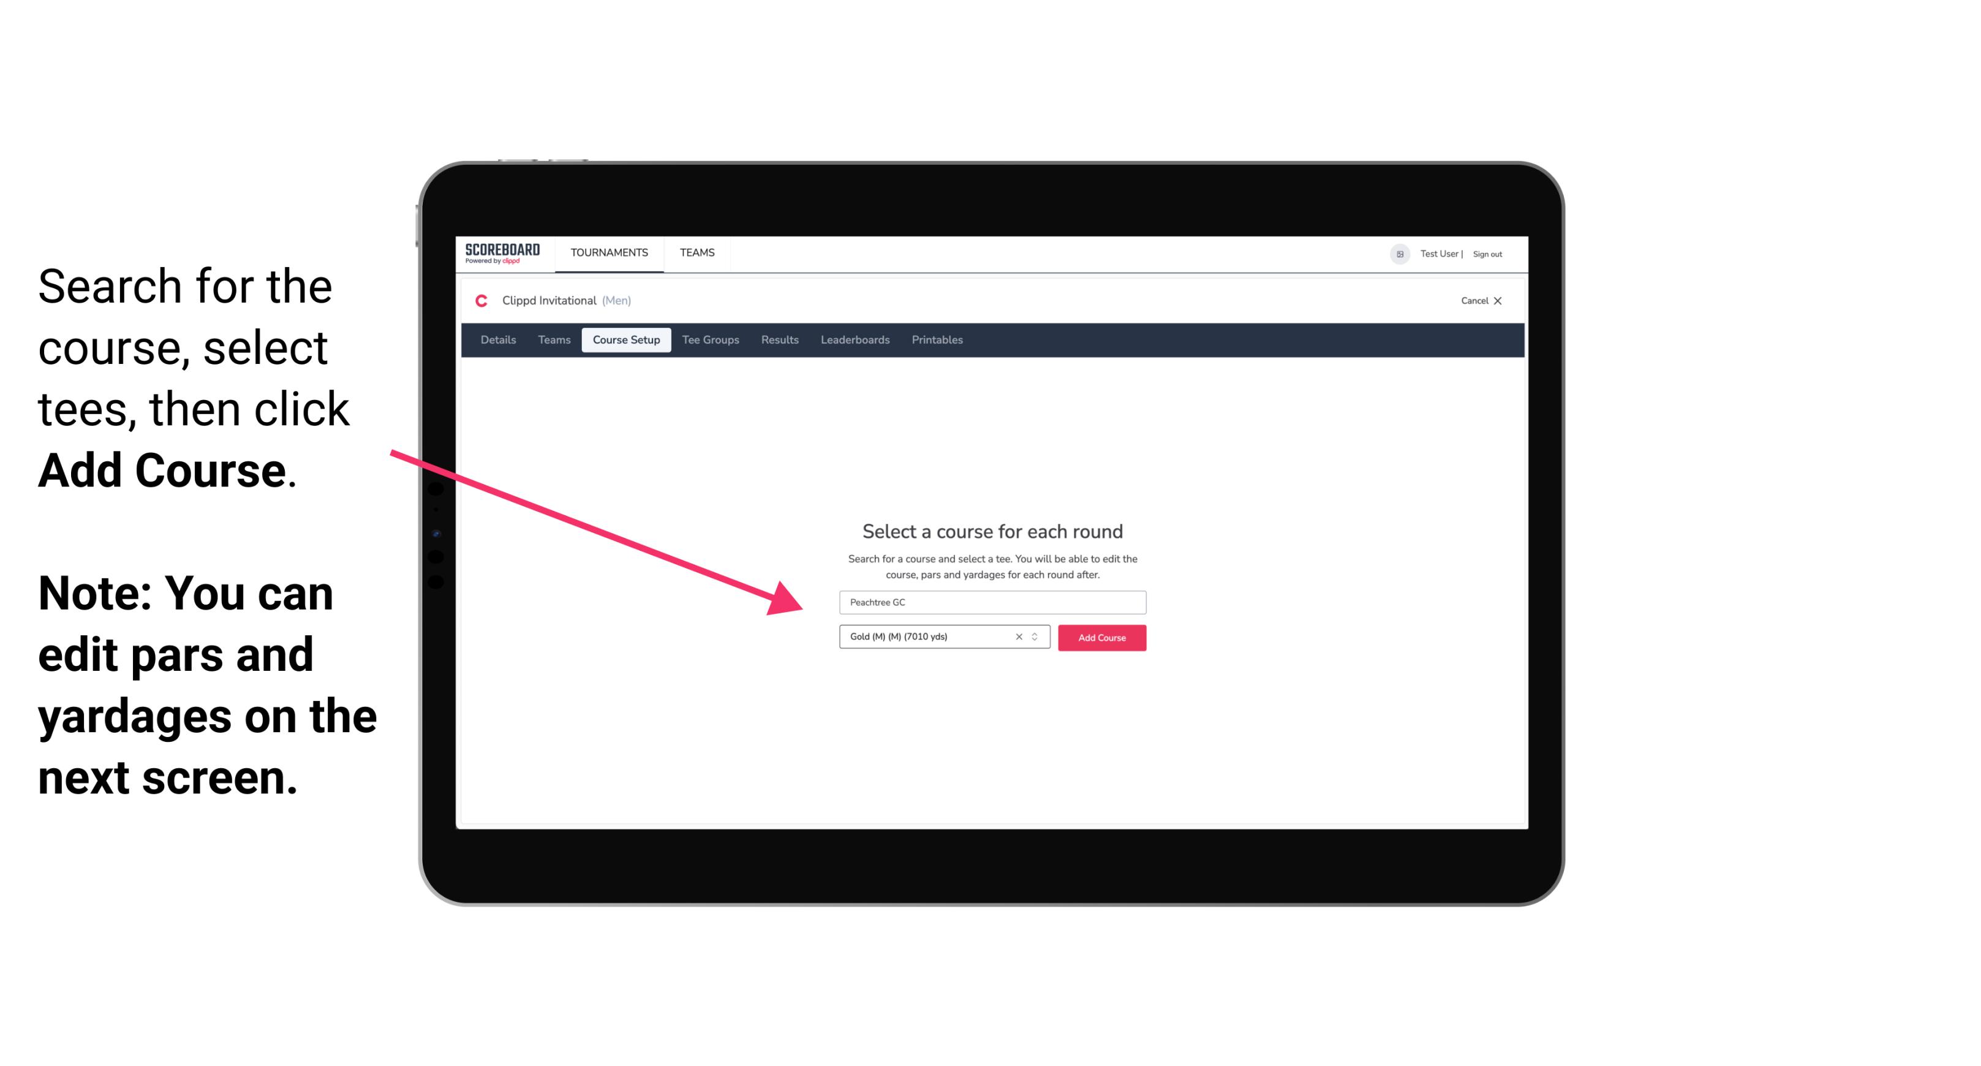Click the Add Course button
Screen dimensions: 1981x1066
coord(1100,637)
